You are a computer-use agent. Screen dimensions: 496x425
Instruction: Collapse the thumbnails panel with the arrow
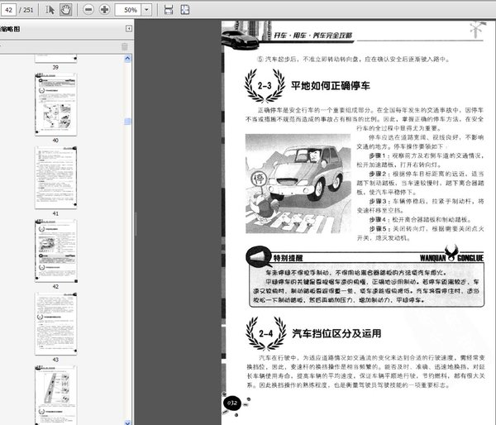click(129, 29)
